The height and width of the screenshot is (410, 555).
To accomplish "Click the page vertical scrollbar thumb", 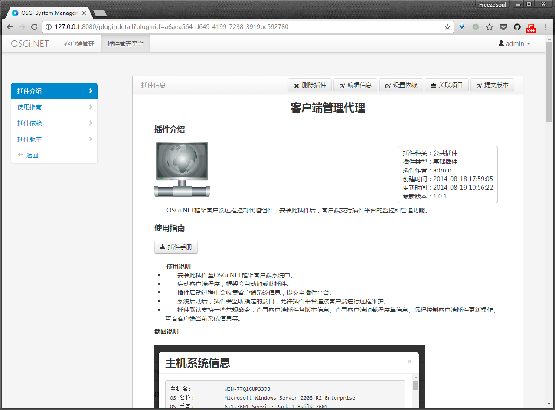I will coord(549,82).
